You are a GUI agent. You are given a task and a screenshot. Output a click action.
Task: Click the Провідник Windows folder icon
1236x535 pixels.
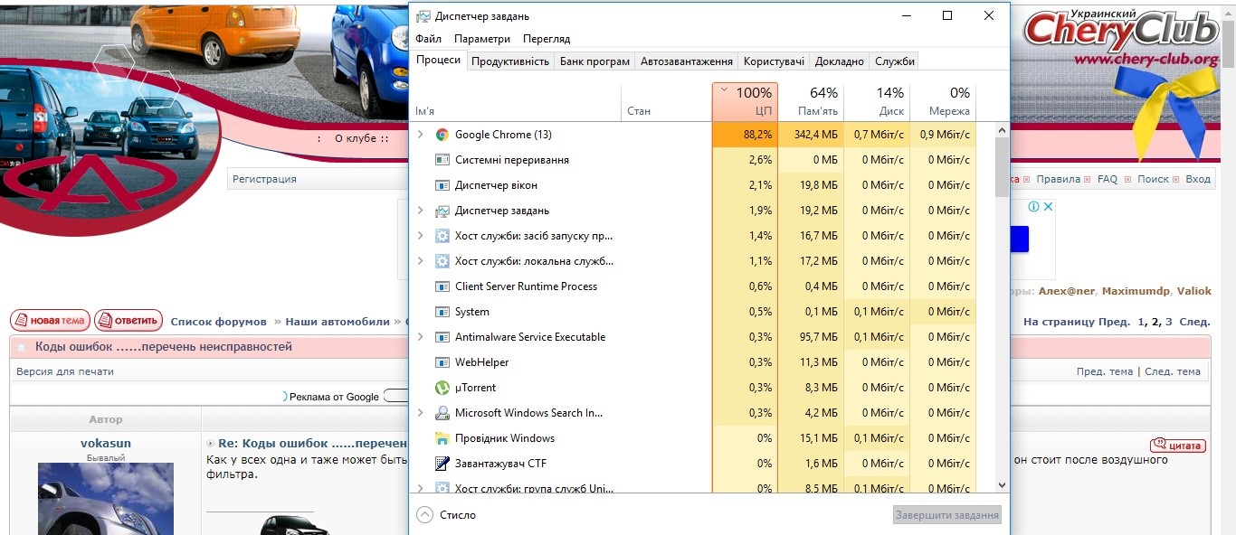coord(442,438)
